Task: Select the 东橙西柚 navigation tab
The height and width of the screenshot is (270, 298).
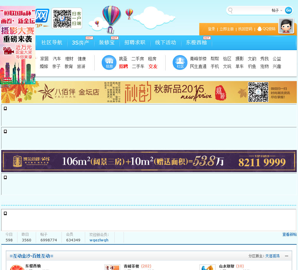Action: point(196,42)
